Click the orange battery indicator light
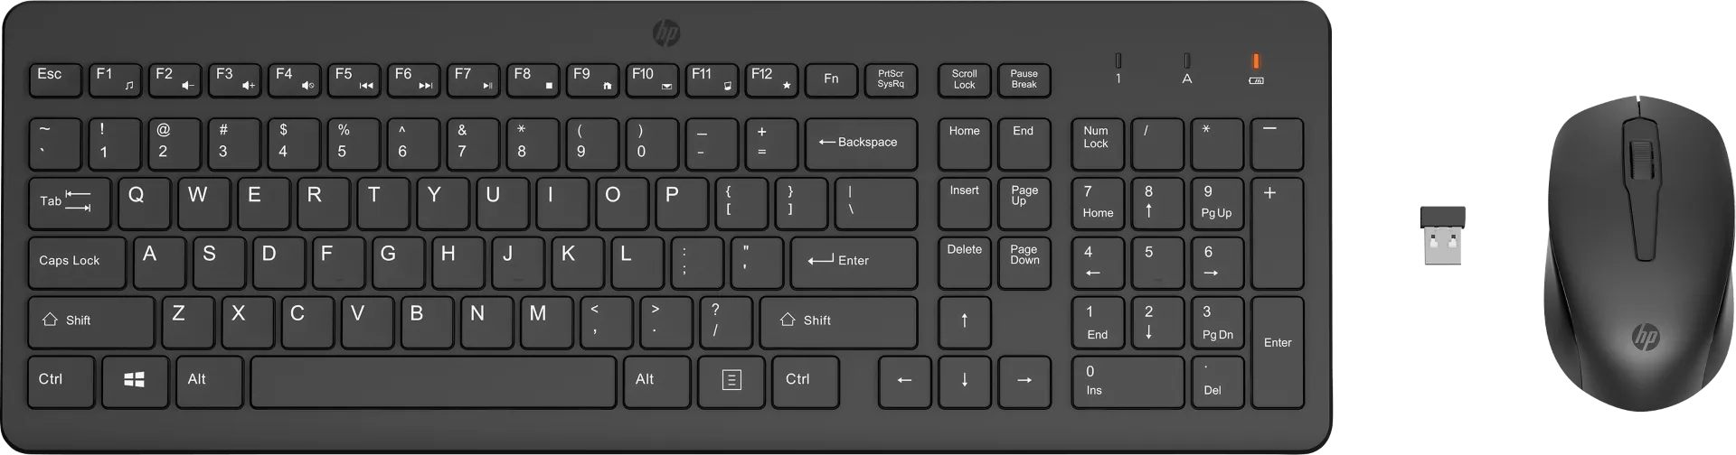The height and width of the screenshot is (455, 1736). point(1256,60)
